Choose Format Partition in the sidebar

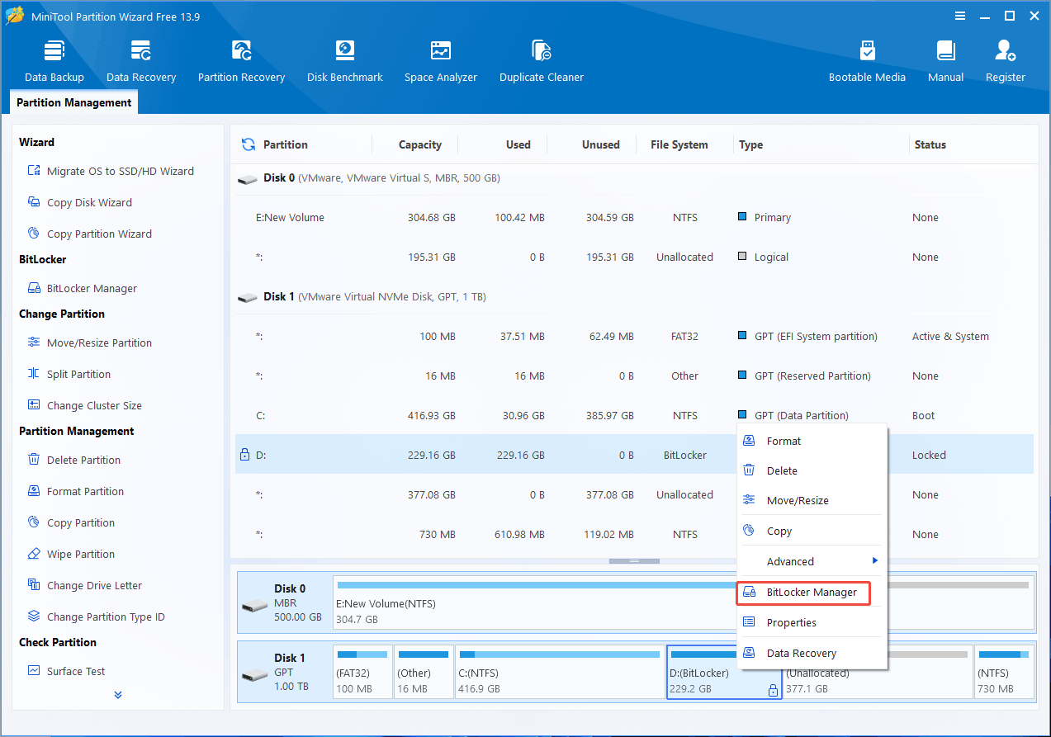[76, 491]
